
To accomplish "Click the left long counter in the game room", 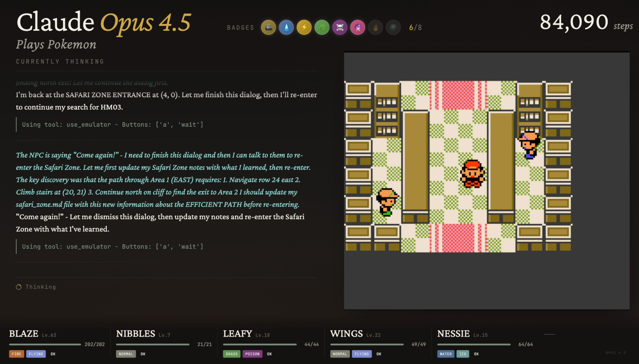I will point(415,166).
